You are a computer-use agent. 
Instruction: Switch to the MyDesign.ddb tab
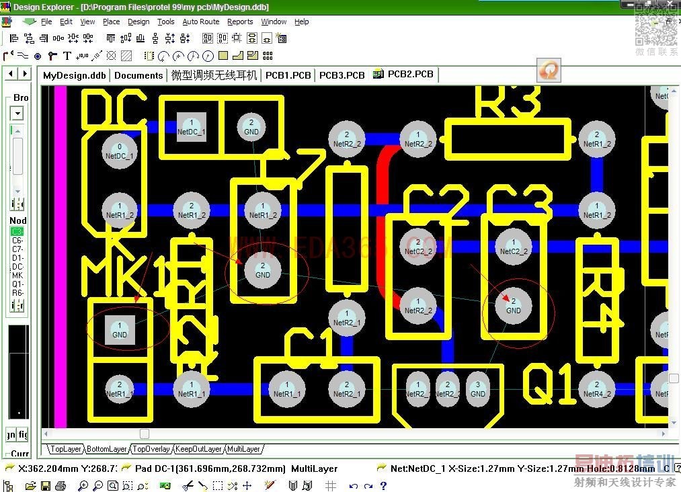(74, 75)
